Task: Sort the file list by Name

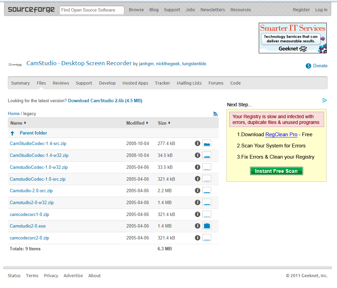Action: (18, 123)
